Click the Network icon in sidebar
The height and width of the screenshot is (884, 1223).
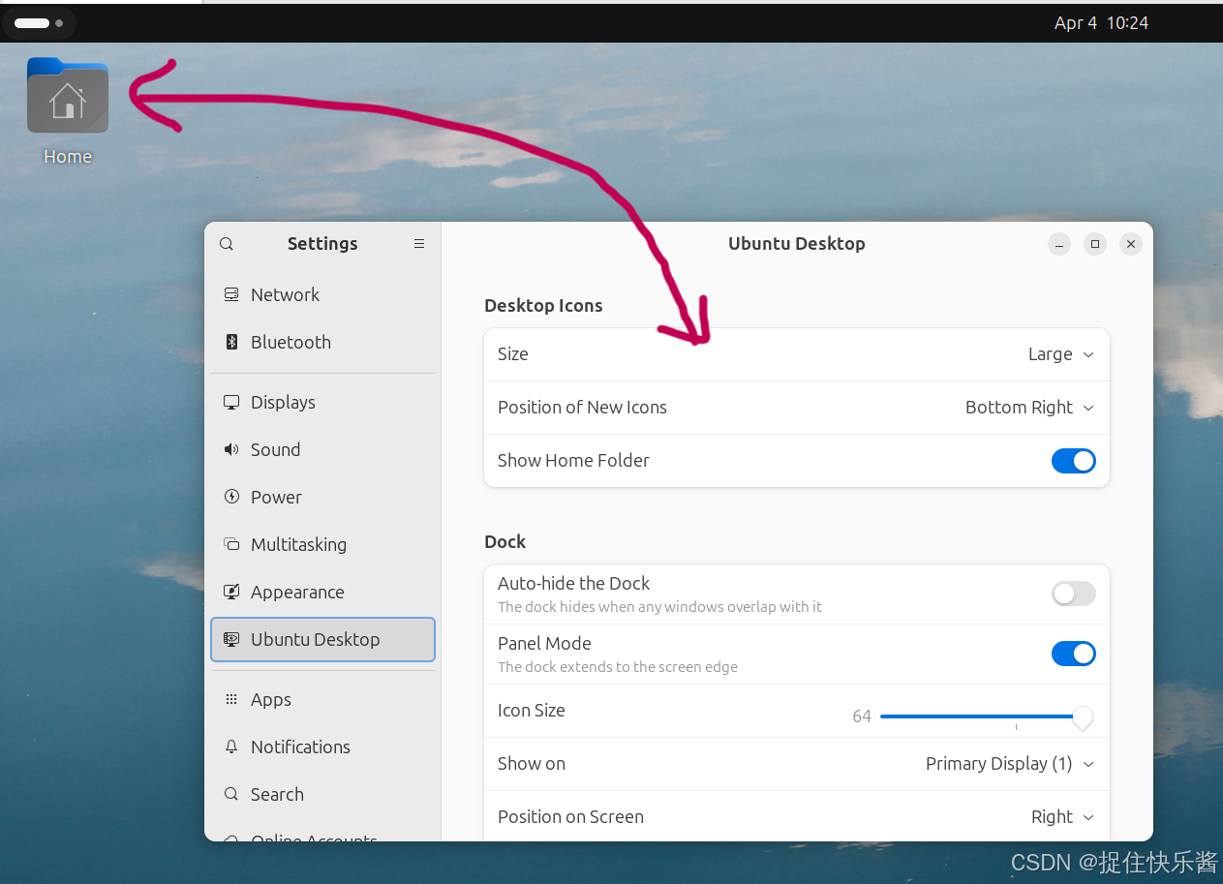click(231, 294)
